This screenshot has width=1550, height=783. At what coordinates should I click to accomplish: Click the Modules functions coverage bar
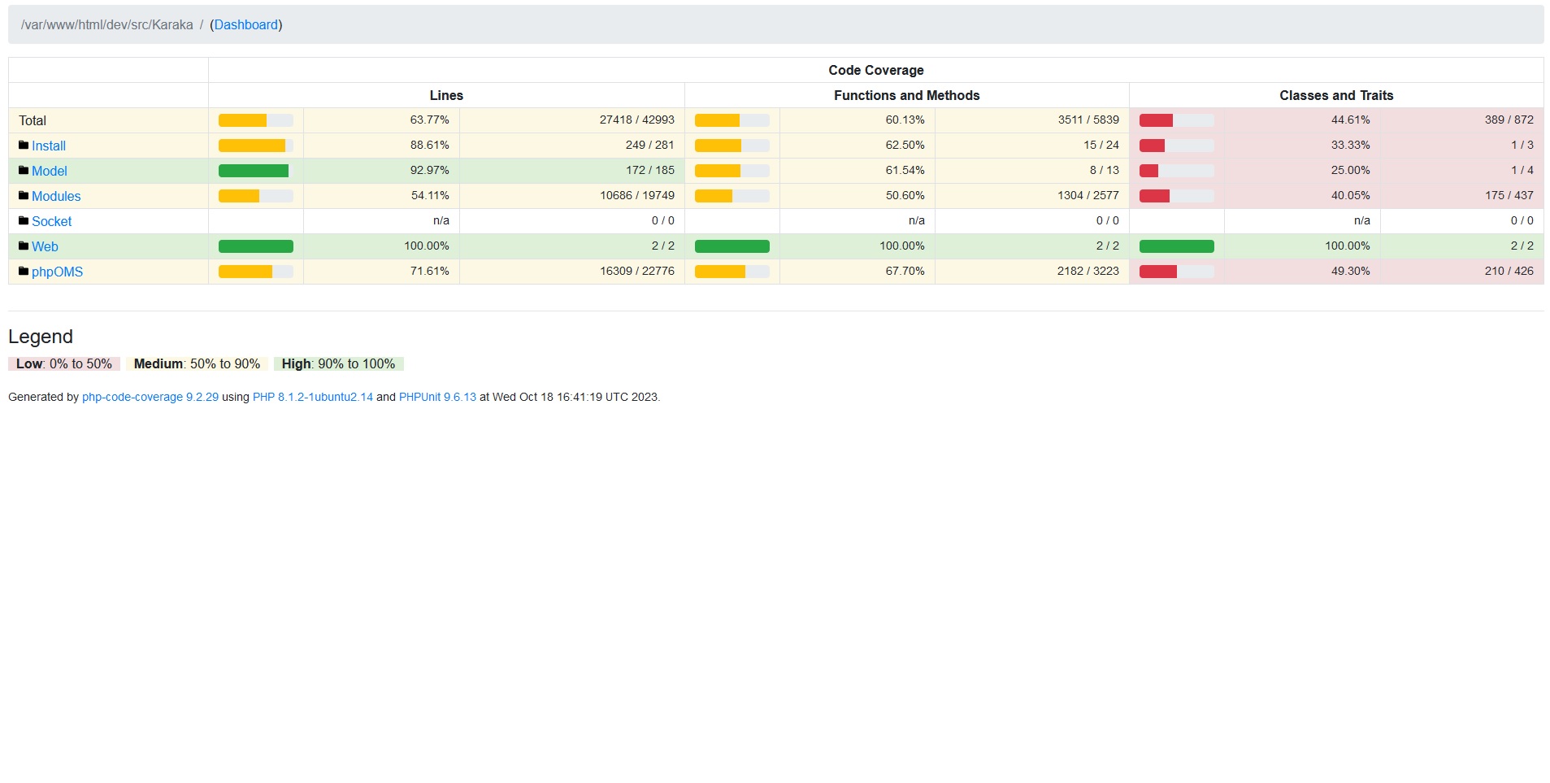pos(732,197)
